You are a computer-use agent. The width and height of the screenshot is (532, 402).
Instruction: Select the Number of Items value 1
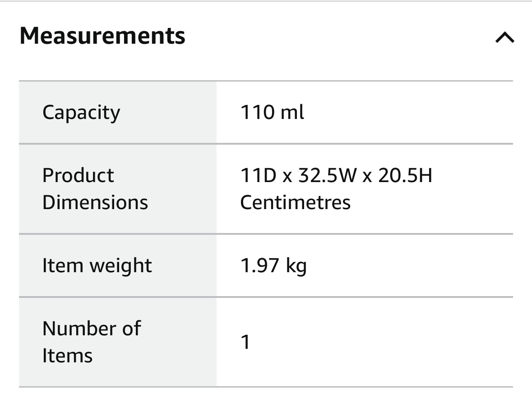coord(245,342)
